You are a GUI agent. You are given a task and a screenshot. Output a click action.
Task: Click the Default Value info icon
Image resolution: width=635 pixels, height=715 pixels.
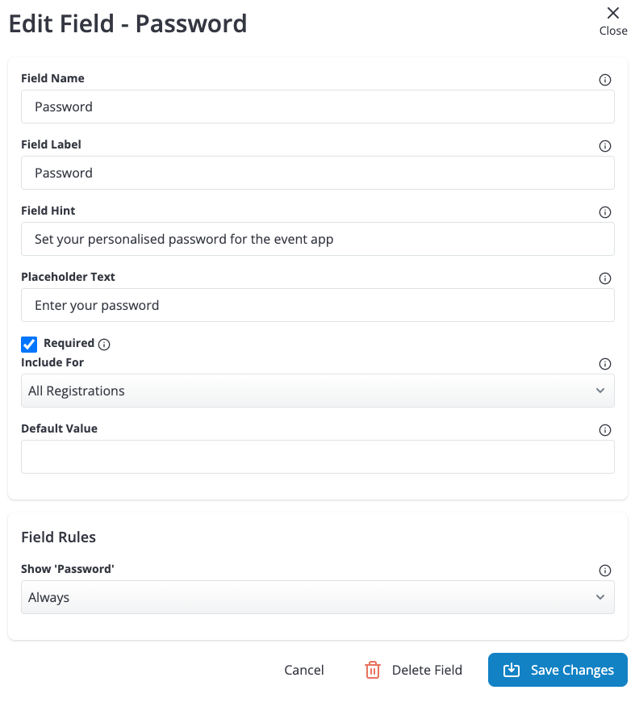[x=604, y=430]
